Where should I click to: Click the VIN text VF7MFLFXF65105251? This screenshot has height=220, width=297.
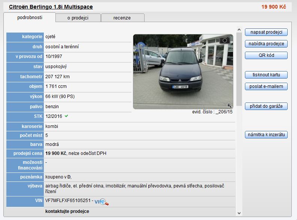(x=68, y=201)
